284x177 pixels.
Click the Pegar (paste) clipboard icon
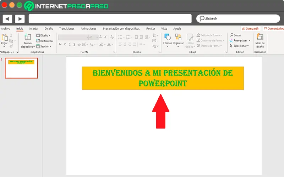4,37
